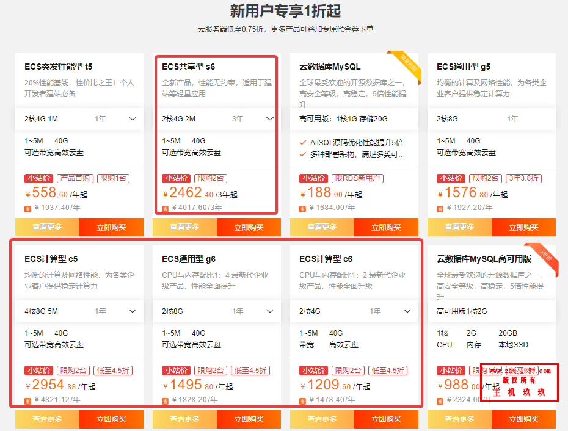Click the savings icon beside ¥1478.40/年

(x=302, y=401)
